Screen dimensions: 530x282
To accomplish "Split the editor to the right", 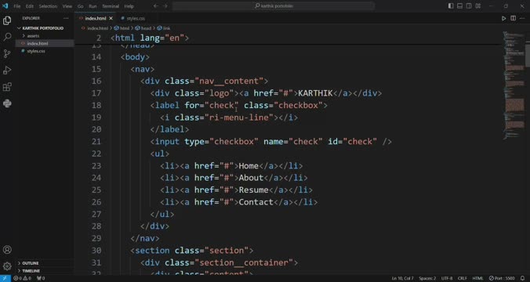I will click(513, 18).
